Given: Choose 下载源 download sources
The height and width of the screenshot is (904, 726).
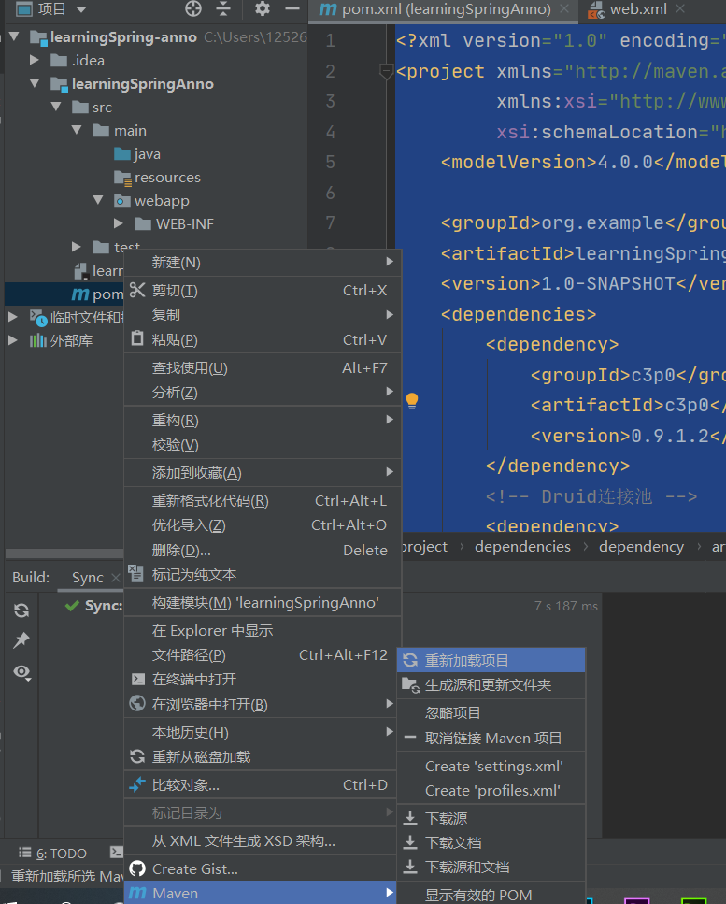Looking at the screenshot, I should coord(491,818).
